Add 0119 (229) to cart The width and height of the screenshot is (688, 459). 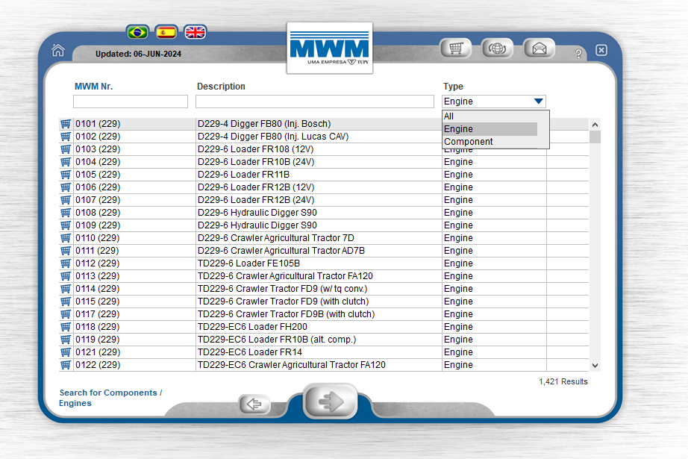click(x=66, y=340)
